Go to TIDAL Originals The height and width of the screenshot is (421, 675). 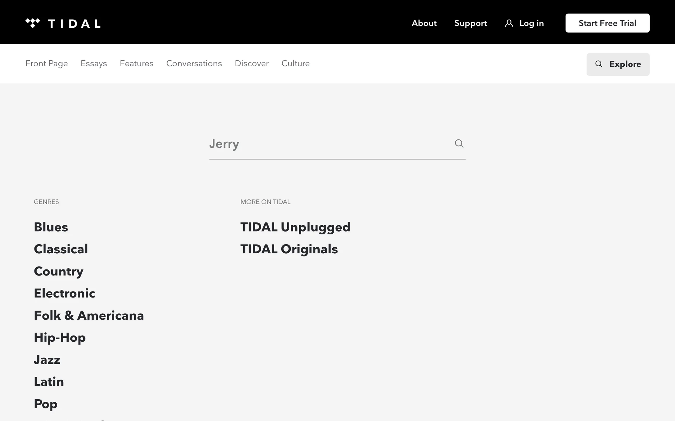289,249
